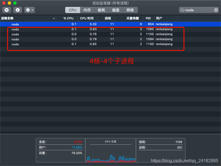Select the node process with PID 1094

(x=110, y=39)
